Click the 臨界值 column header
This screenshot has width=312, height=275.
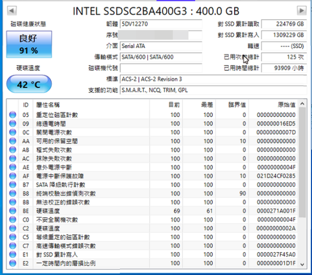[232, 105]
